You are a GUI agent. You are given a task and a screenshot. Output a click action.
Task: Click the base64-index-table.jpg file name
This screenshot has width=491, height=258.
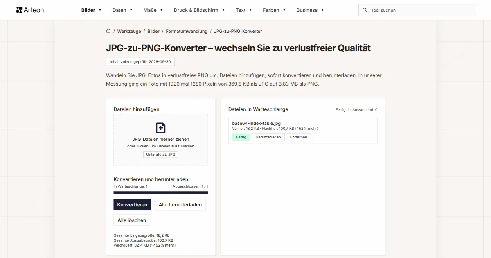point(256,123)
